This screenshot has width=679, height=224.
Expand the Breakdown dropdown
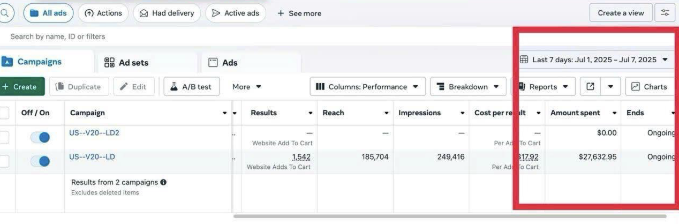click(x=468, y=87)
